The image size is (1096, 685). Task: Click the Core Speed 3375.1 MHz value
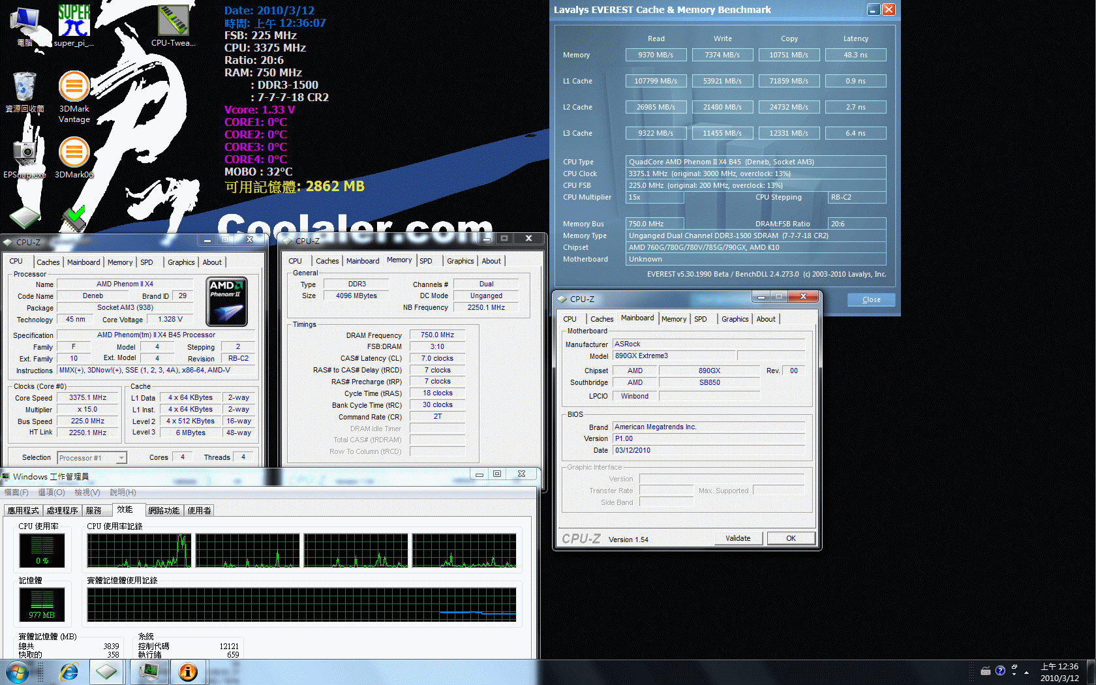click(x=87, y=397)
